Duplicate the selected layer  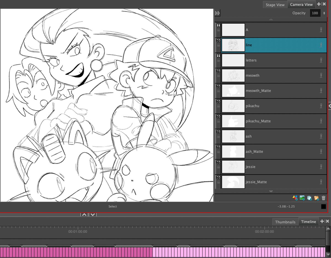coord(309,198)
